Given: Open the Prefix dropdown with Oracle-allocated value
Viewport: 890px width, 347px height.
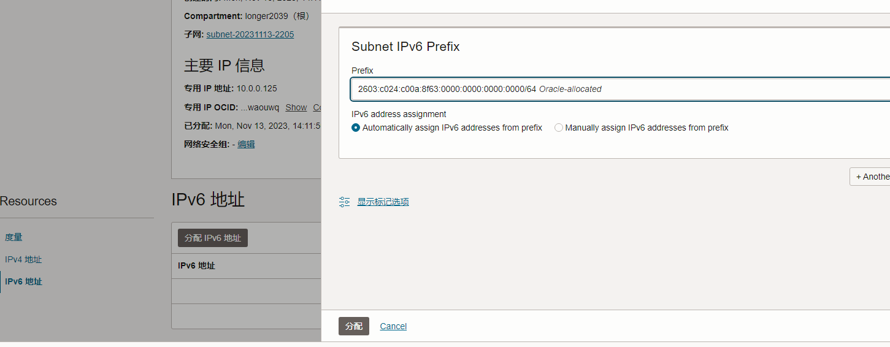Looking at the screenshot, I should pyautogui.click(x=620, y=89).
